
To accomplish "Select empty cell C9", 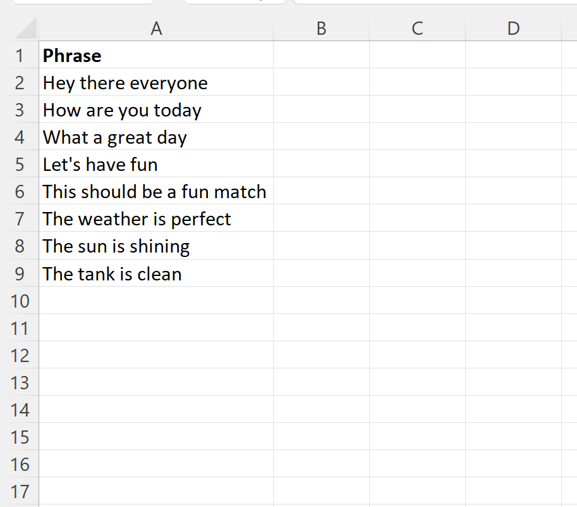I will [417, 273].
